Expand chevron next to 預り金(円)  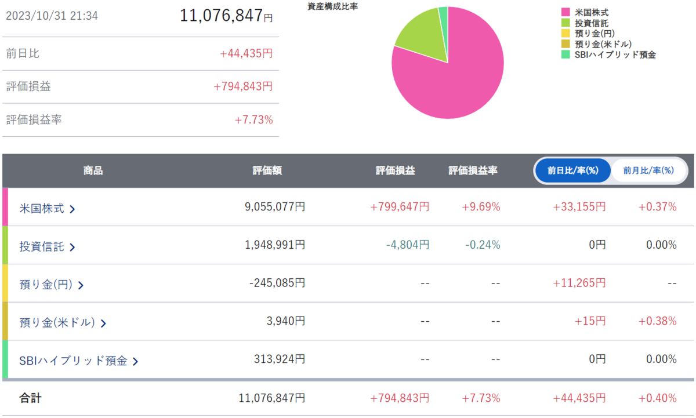pyautogui.click(x=81, y=285)
